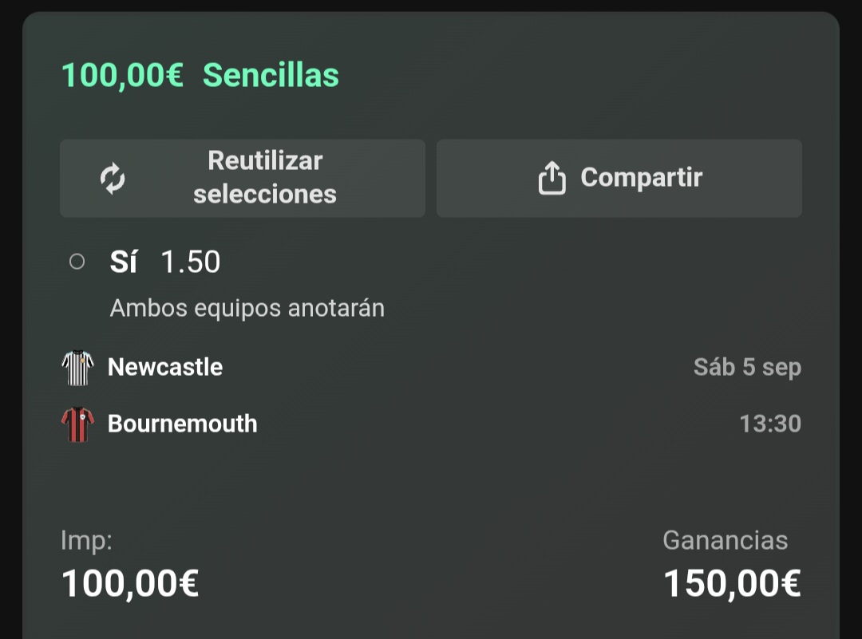Click the 150,00€ winnings amount
This screenshot has height=639, width=862.
tap(732, 583)
